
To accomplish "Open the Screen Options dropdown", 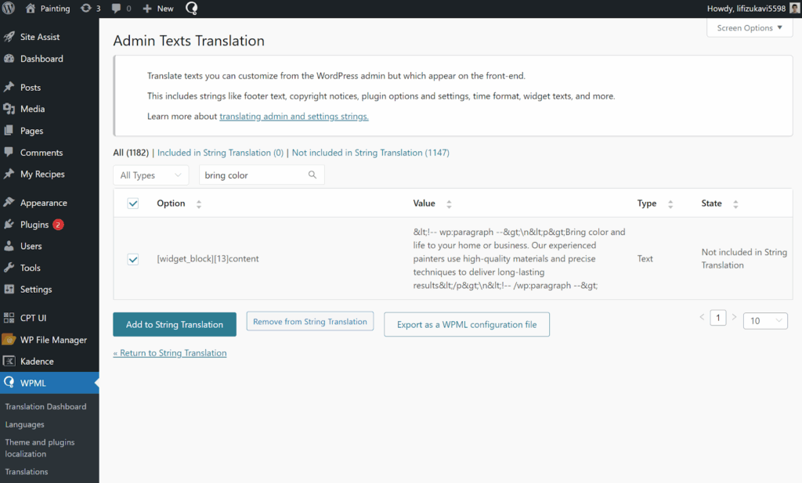I will [750, 27].
